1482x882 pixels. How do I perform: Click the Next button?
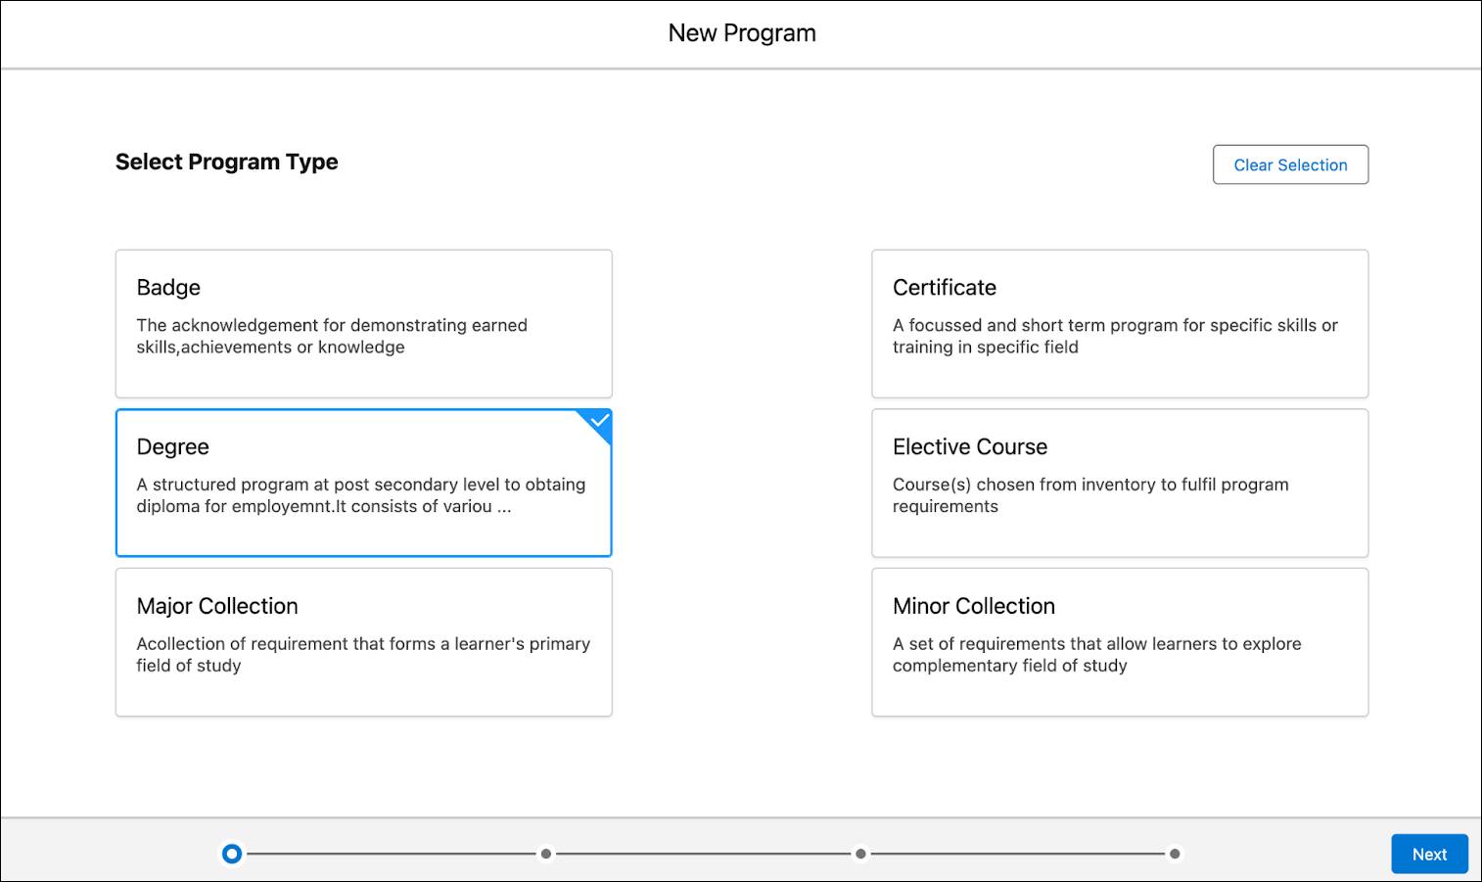point(1429,854)
